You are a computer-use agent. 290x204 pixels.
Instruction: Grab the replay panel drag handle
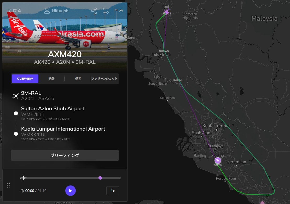tap(8, 185)
